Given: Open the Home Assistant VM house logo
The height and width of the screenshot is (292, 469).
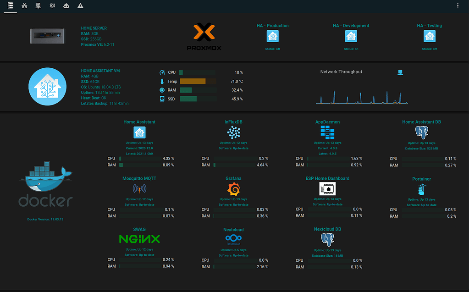Looking at the screenshot, I should pos(47,86).
